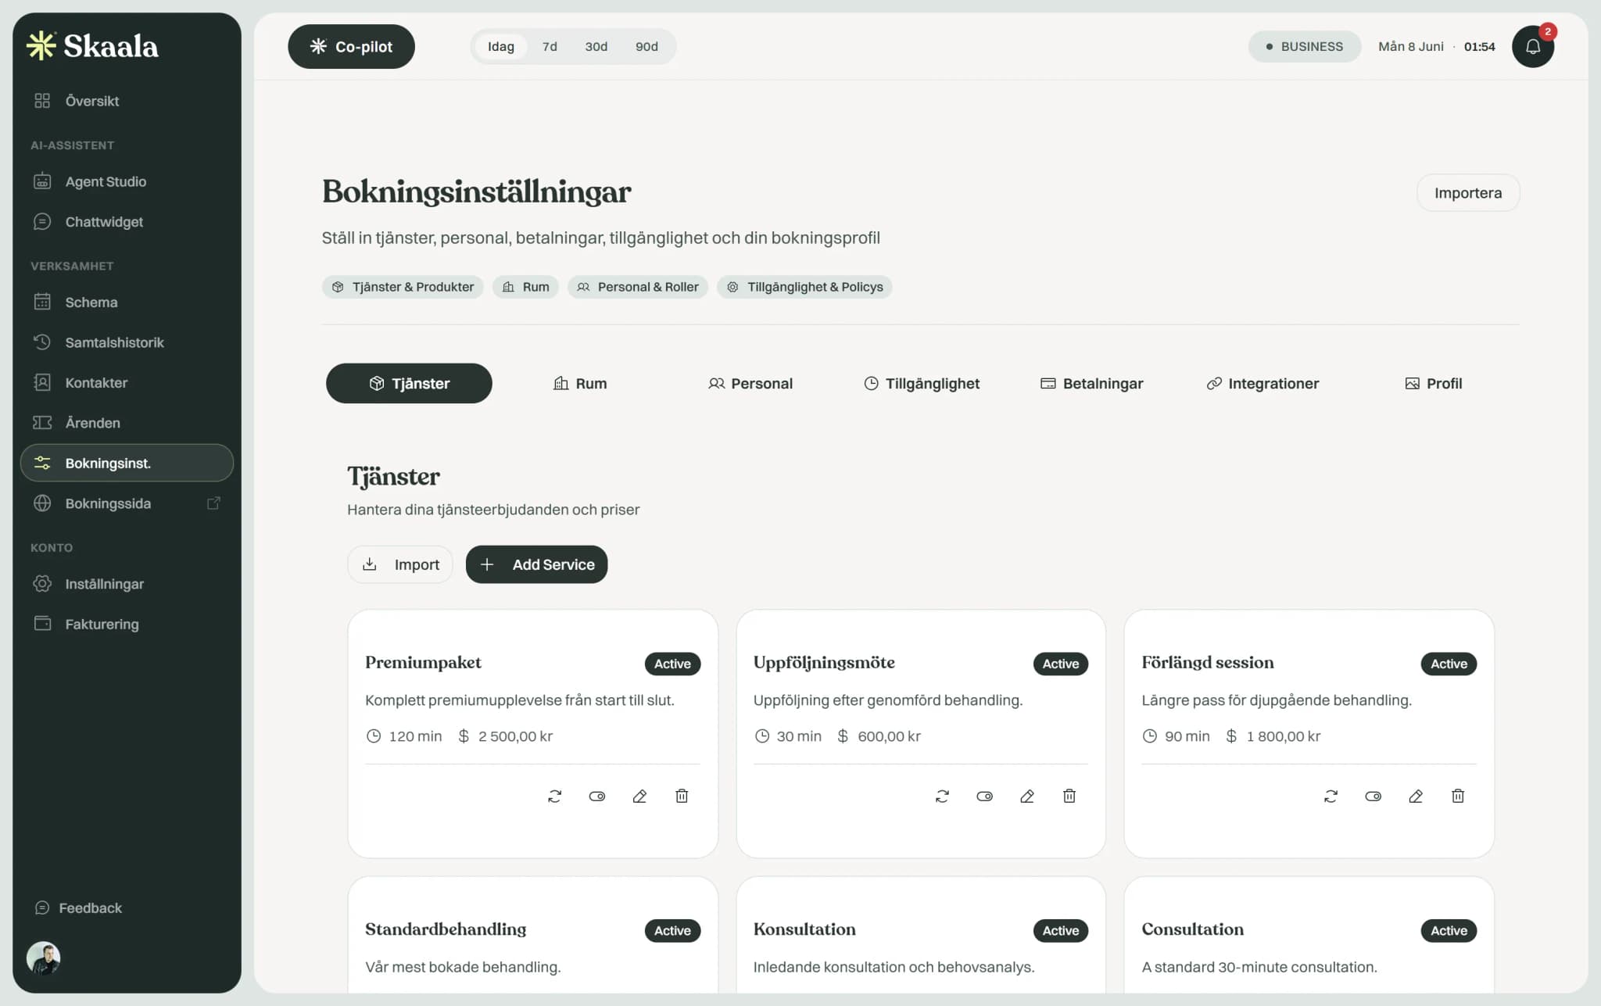Switch to the Personal tab
The height and width of the screenshot is (1006, 1601).
point(750,383)
